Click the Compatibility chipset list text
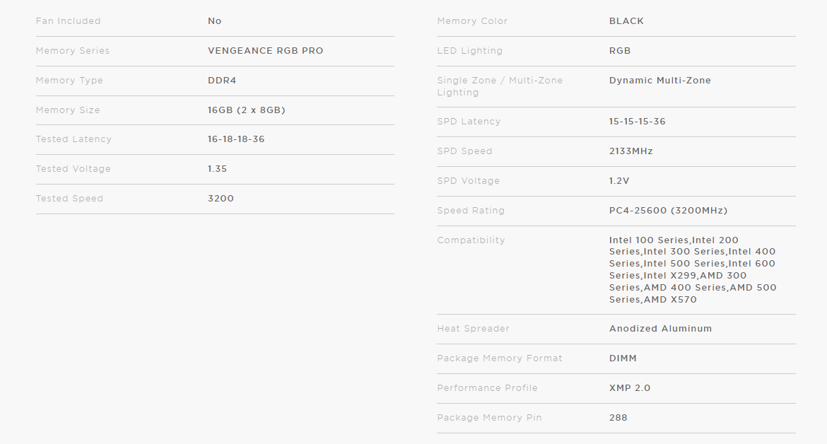 coord(692,269)
